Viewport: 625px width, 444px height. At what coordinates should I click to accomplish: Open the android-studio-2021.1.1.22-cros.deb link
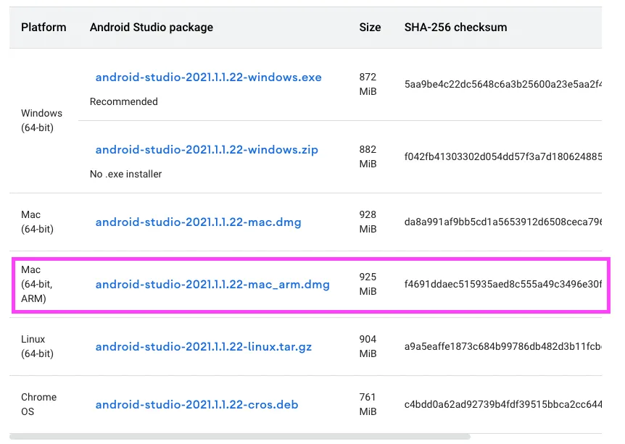click(196, 405)
